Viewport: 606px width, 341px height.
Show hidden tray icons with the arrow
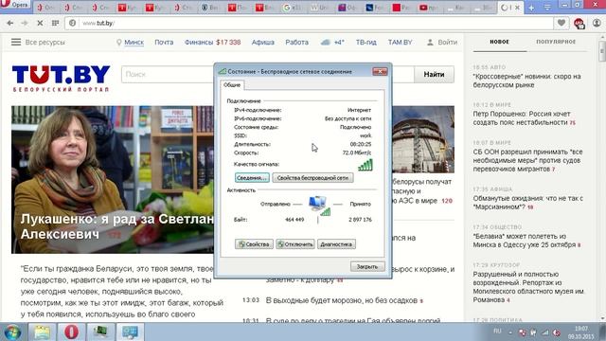(510, 332)
